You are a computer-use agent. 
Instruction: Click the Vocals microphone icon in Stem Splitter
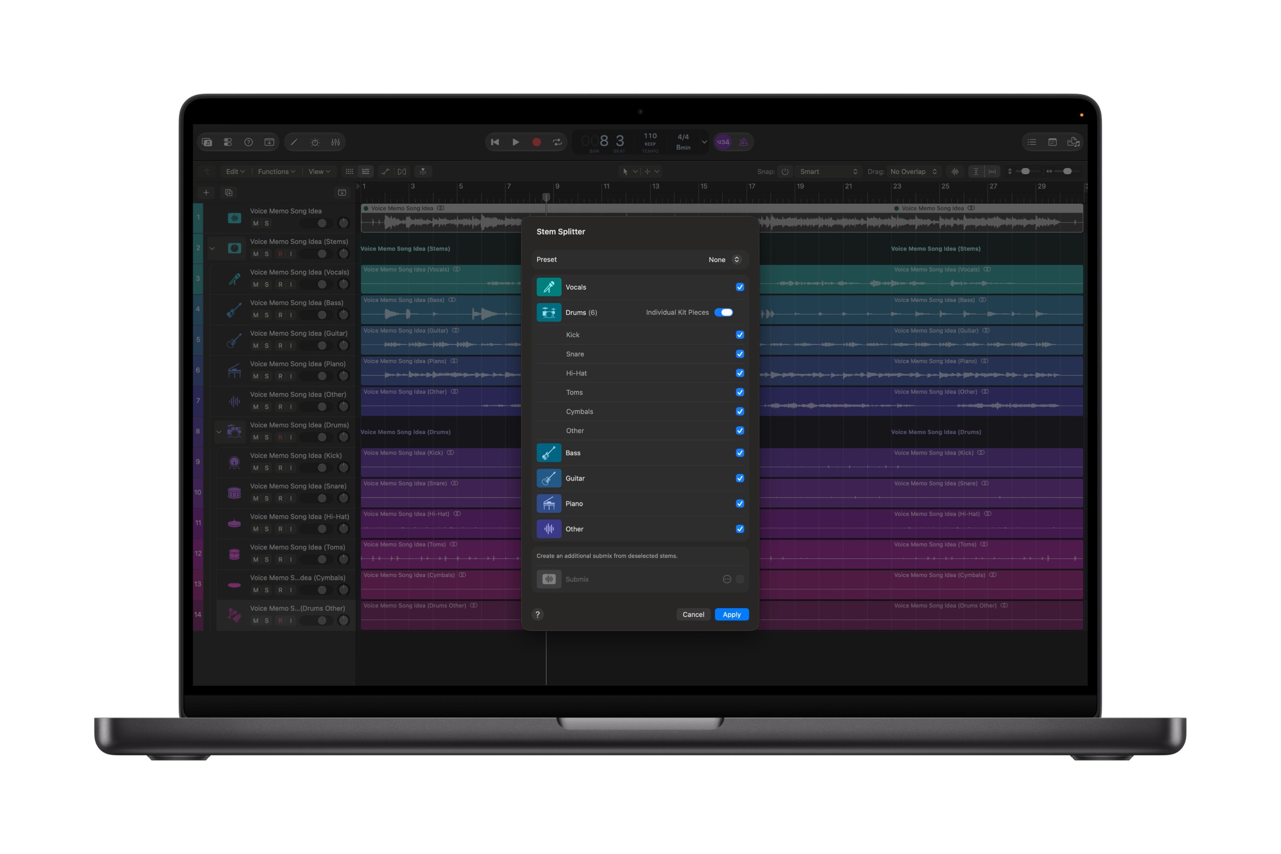[x=548, y=287]
